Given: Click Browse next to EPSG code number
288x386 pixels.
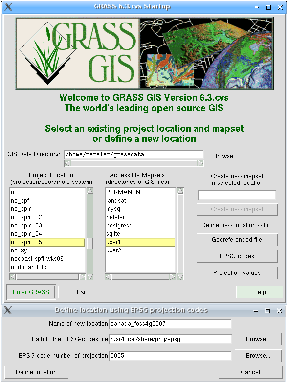Looking at the screenshot, I should click(x=258, y=356).
